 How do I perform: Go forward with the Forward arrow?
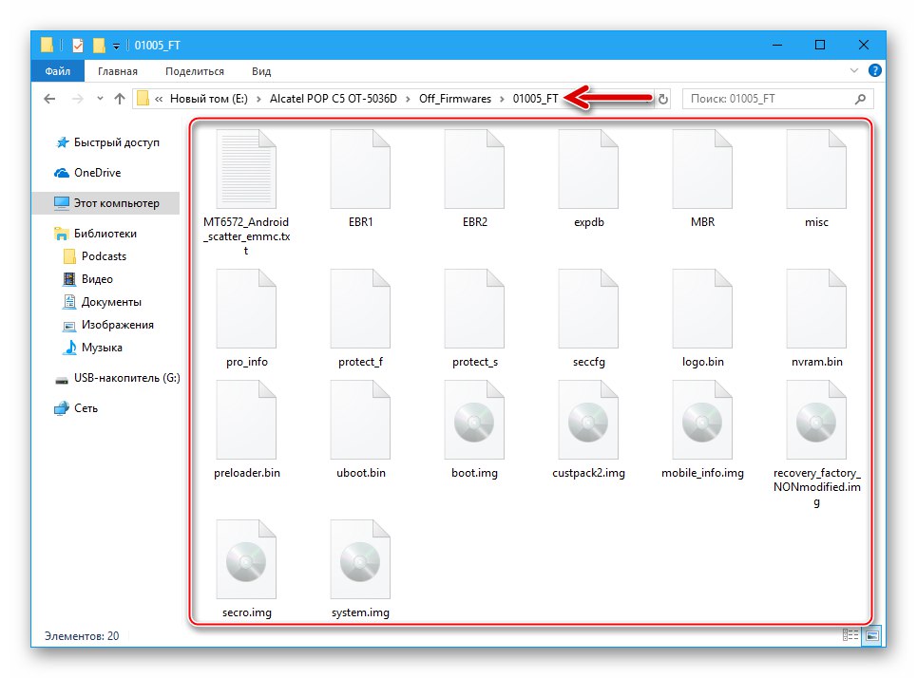(77, 99)
